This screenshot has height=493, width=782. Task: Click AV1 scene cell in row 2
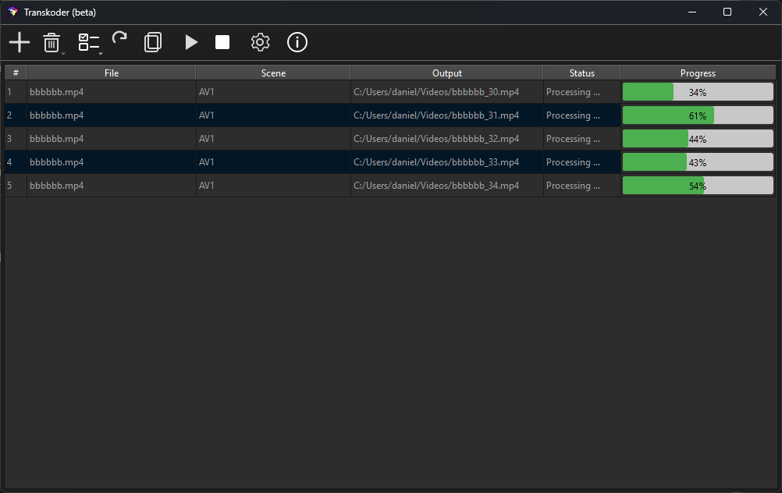(x=273, y=115)
